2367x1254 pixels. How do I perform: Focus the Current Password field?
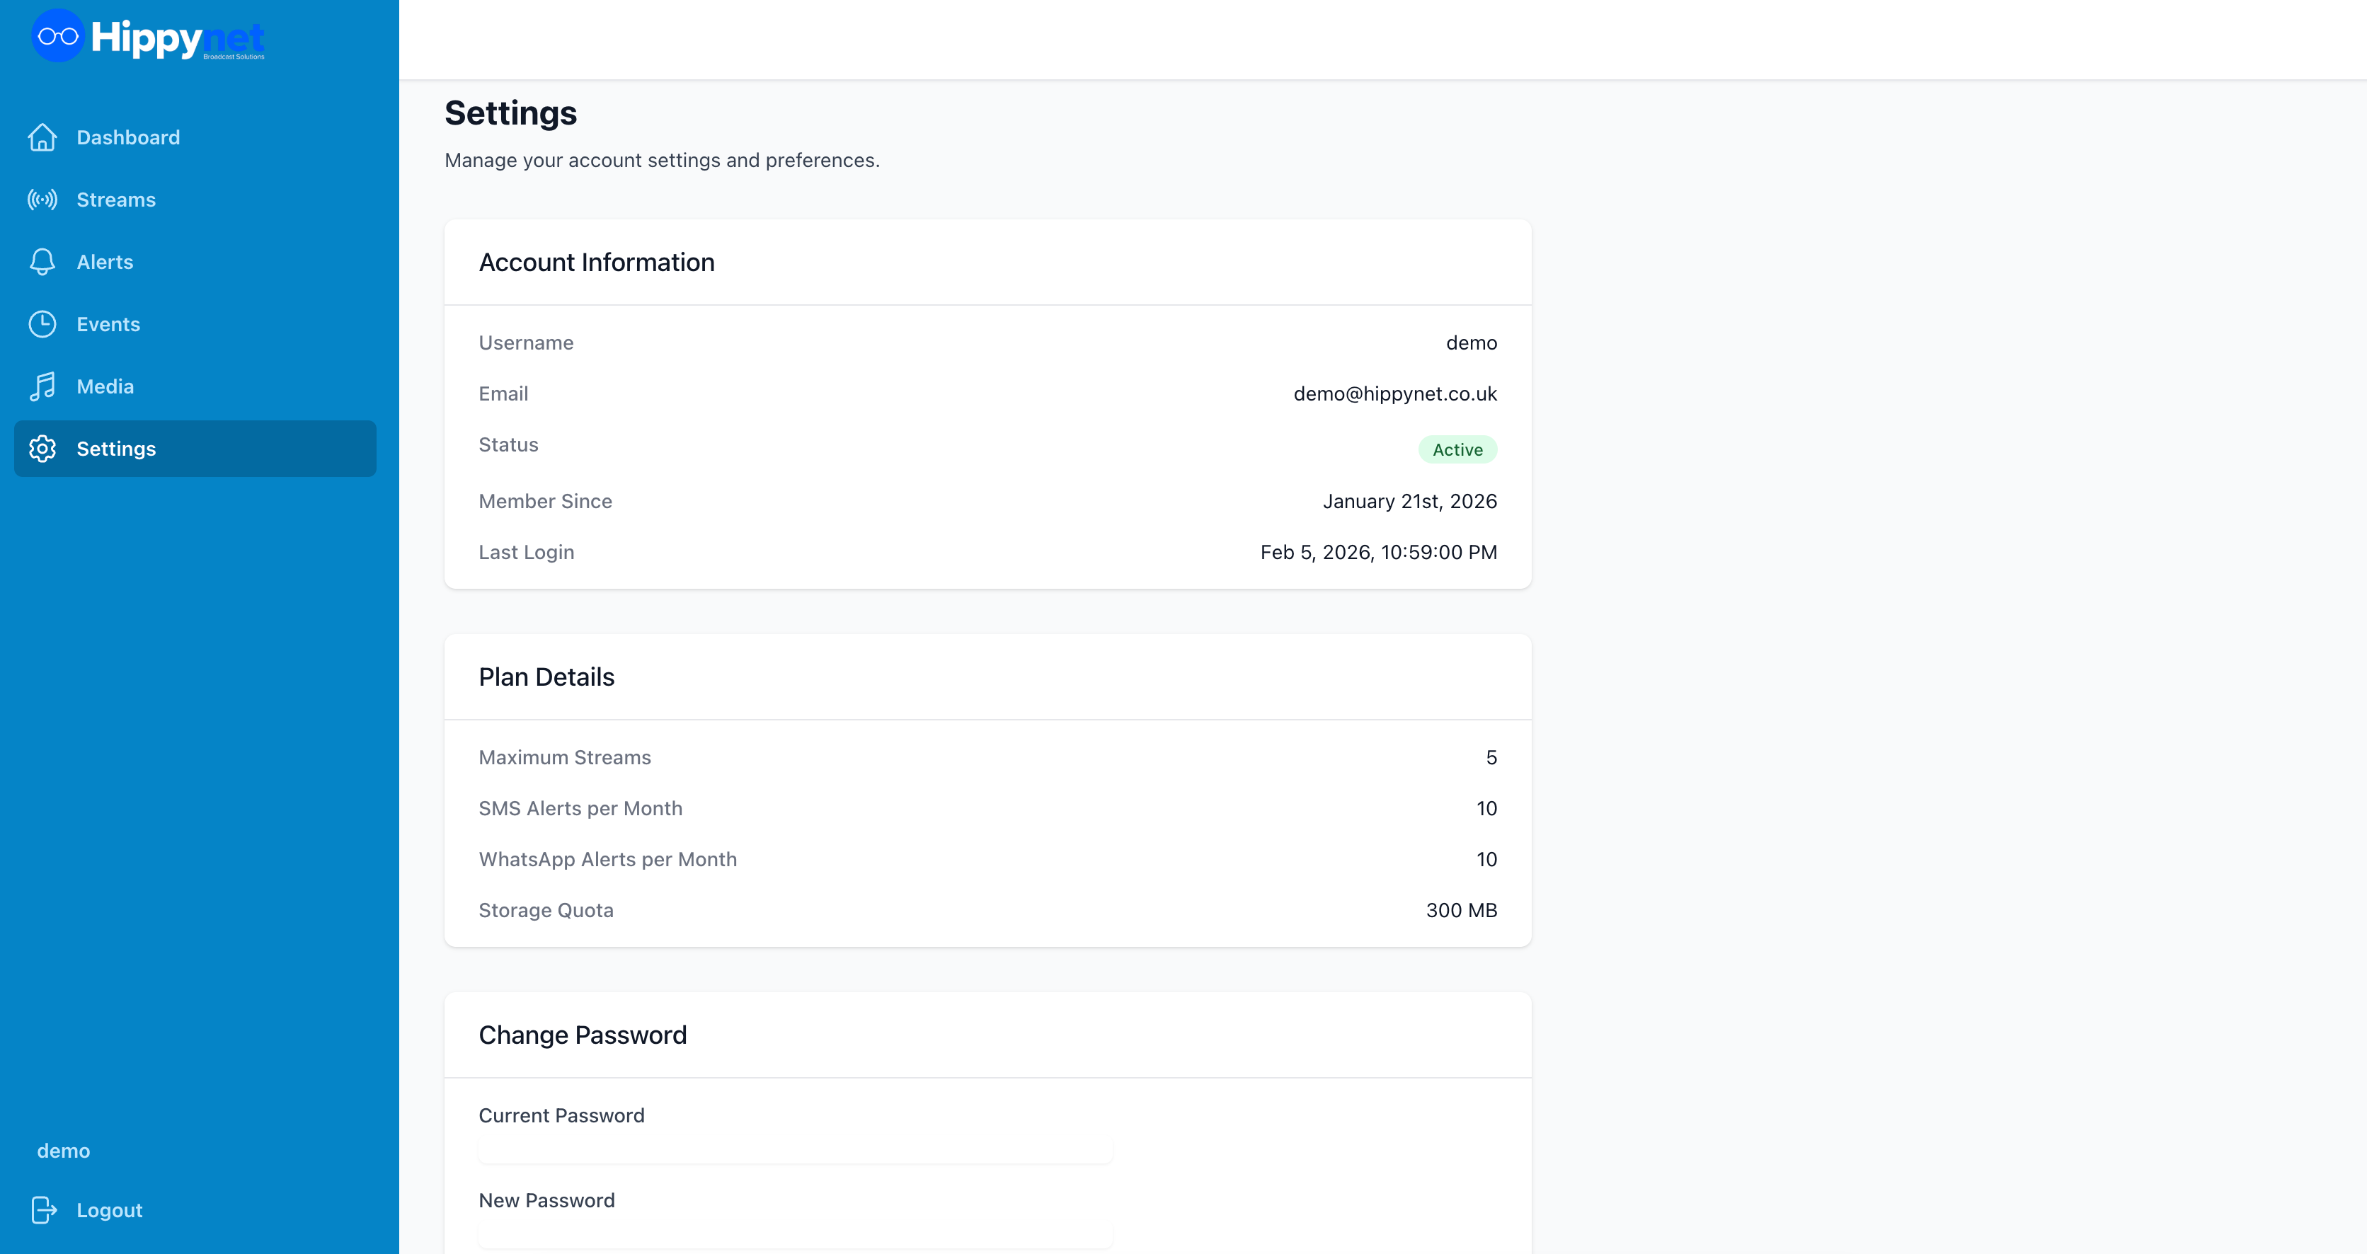pos(795,1150)
